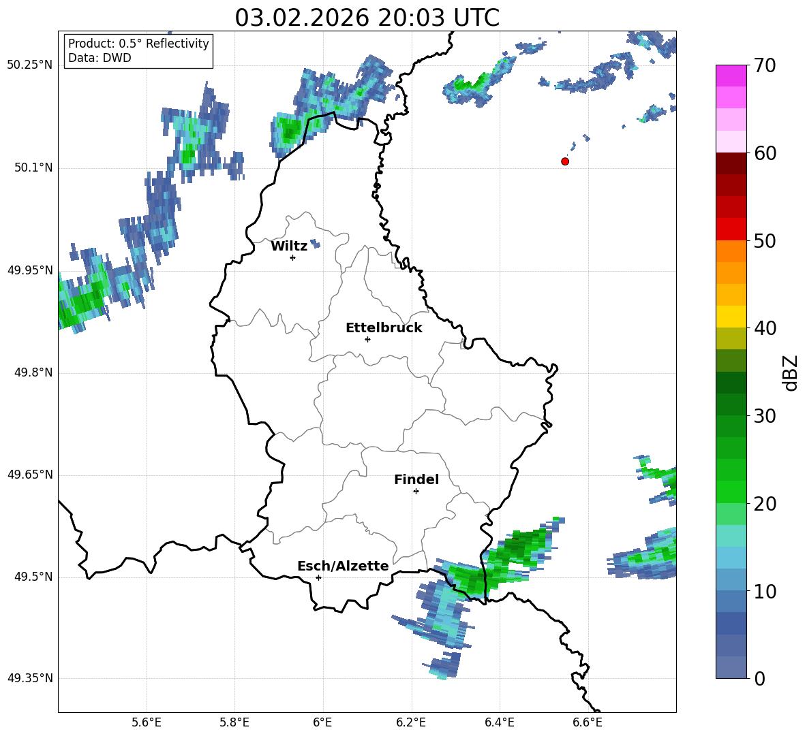Click the 49.8°N latitude label
This screenshot has height=736, width=807.
click(x=33, y=372)
